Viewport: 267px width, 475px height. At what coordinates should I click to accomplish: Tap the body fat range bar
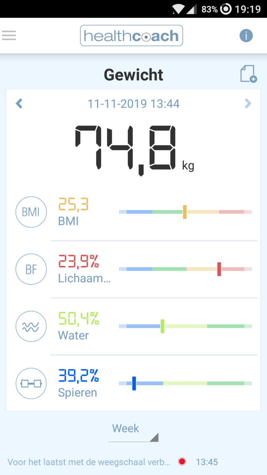(x=185, y=269)
